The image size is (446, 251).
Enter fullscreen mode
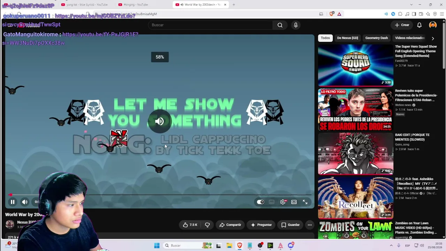(305, 202)
